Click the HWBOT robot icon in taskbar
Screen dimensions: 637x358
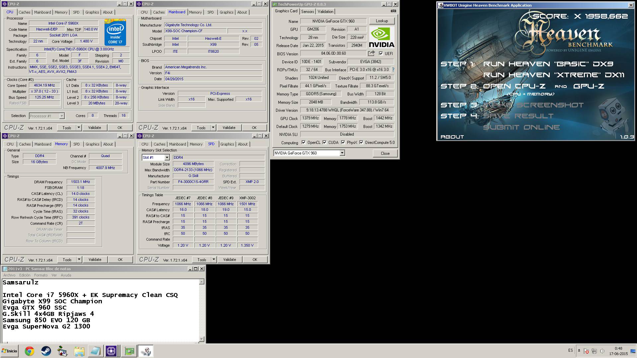(145, 351)
